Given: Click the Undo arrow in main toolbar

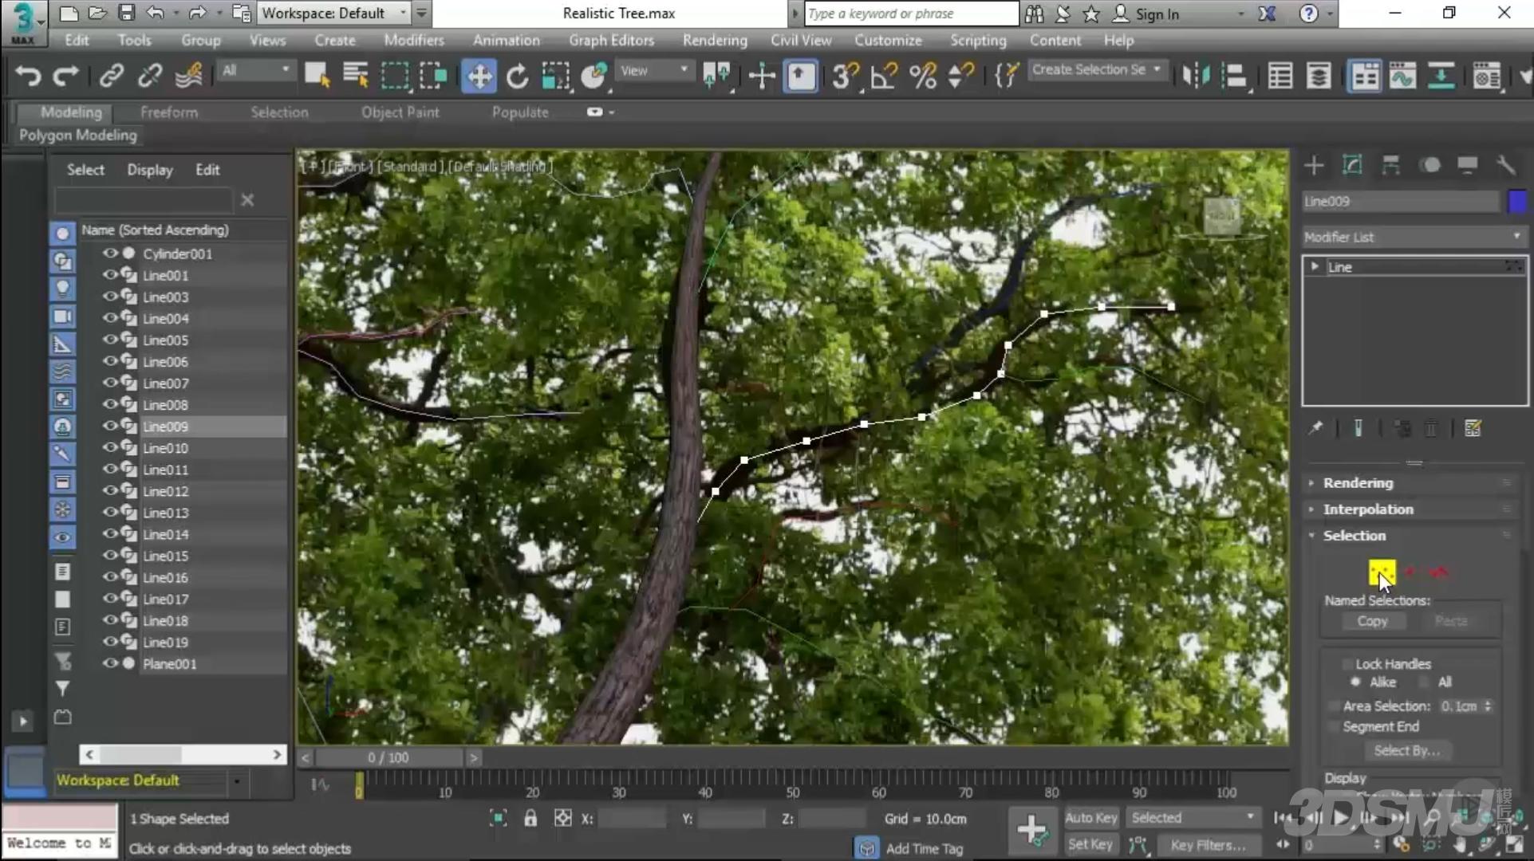Looking at the screenshot, I should click(28, 76).
